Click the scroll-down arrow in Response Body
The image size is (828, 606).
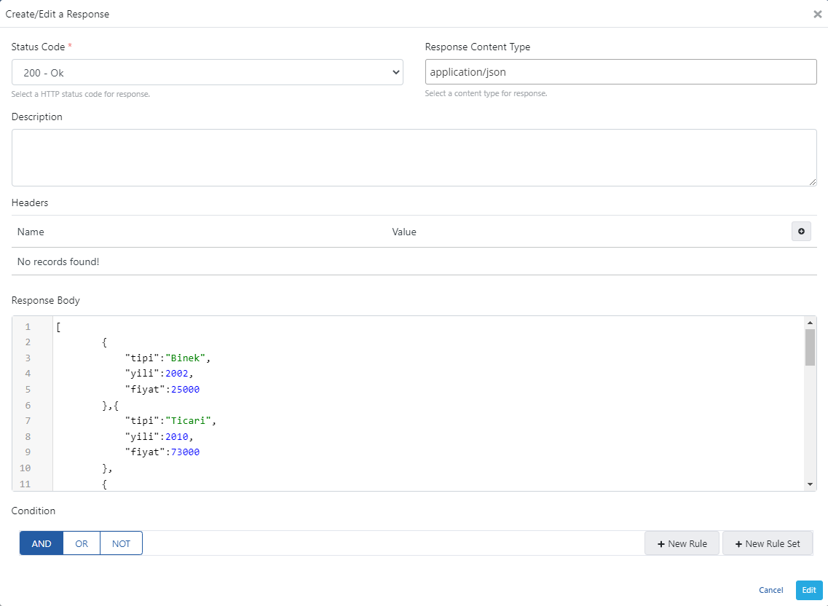coord(810,482)
